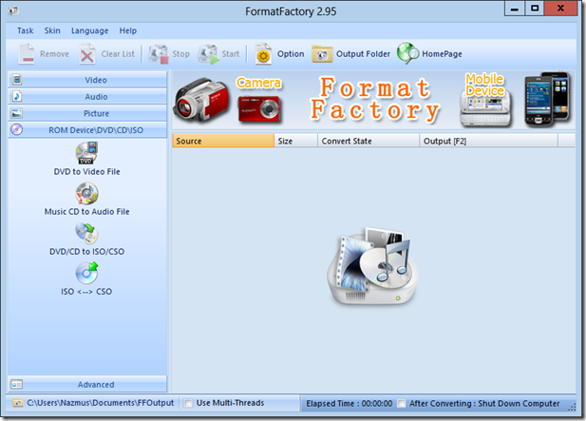
Task: Expand the Audio category panel
Action: 87,96
